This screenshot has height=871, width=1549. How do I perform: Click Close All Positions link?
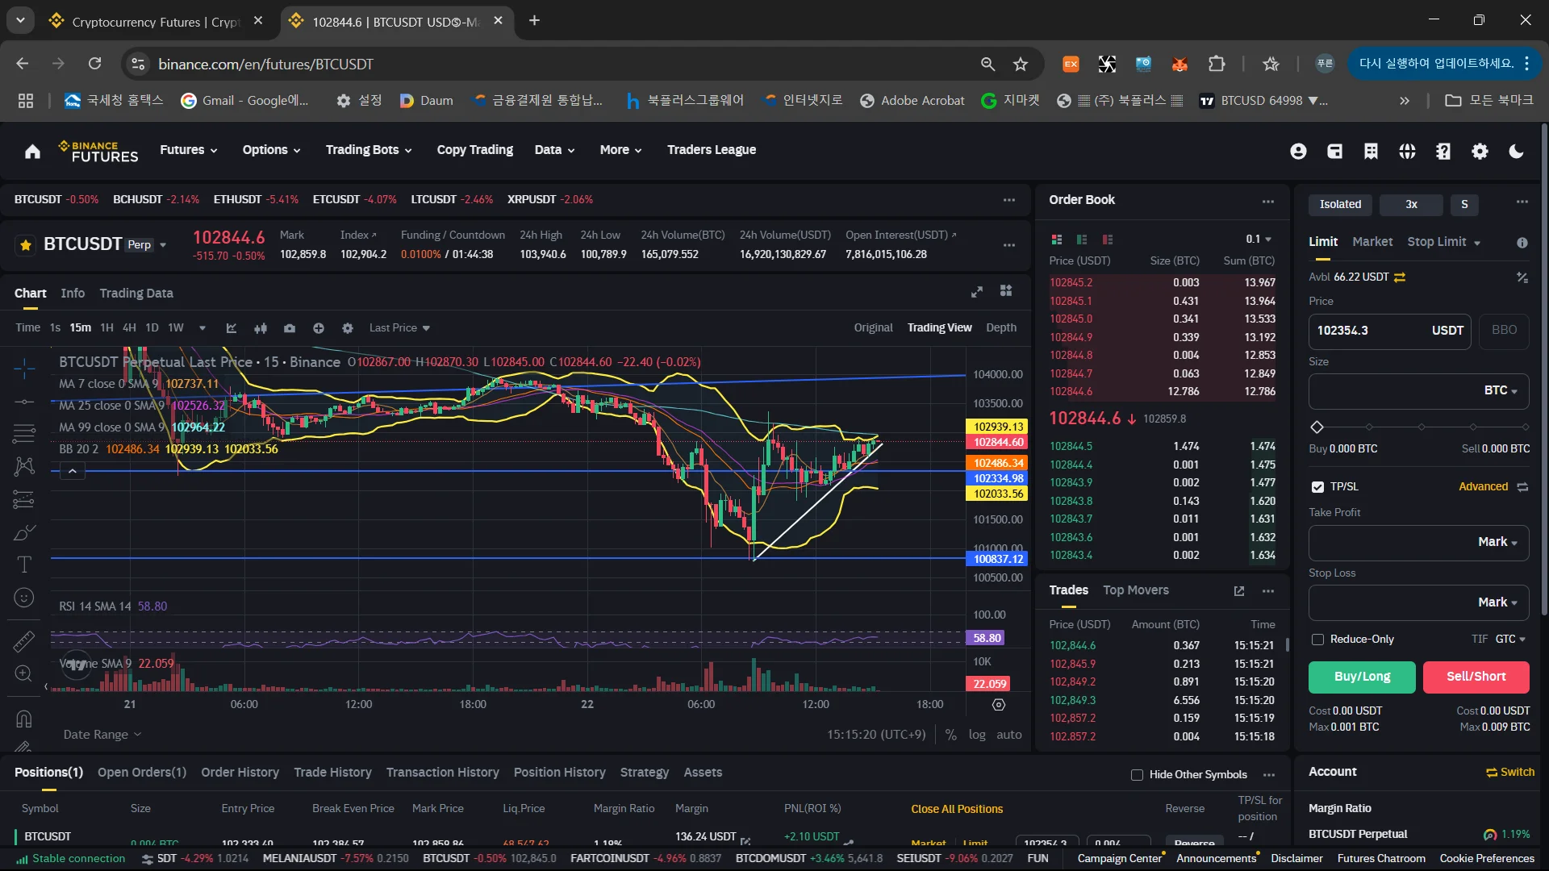point(957,809)
